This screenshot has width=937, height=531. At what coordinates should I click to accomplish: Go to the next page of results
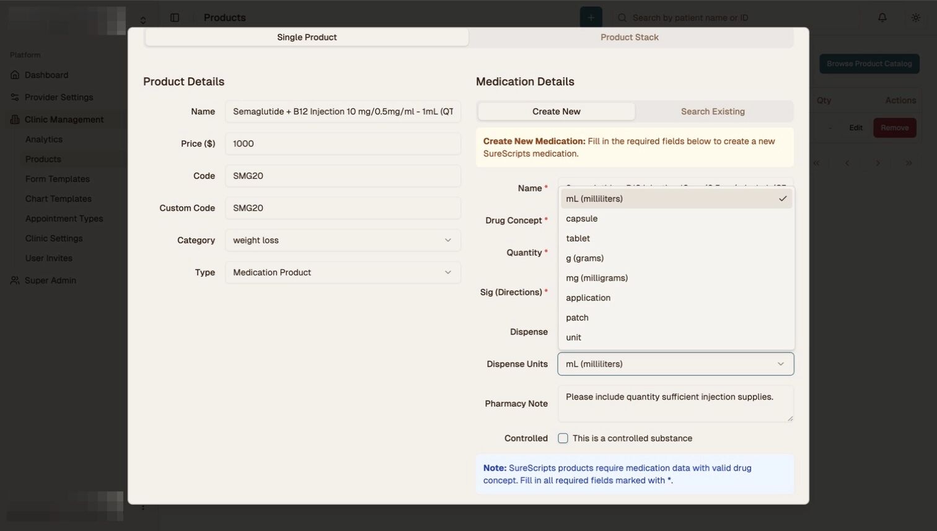[878, 163]
